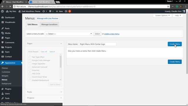Open Widgets submenu item
The width and height of the screenshot is (188, 106).
click(5, 76)
